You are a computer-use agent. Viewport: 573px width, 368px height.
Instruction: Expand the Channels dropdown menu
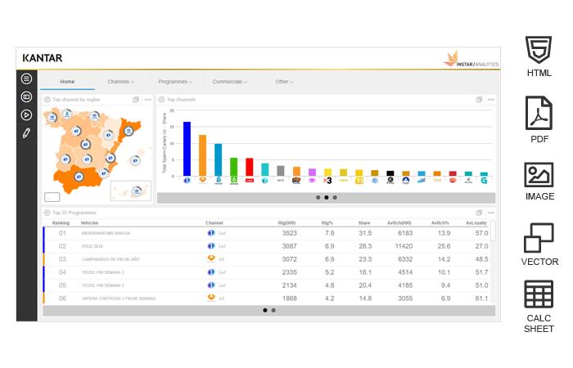120,82
